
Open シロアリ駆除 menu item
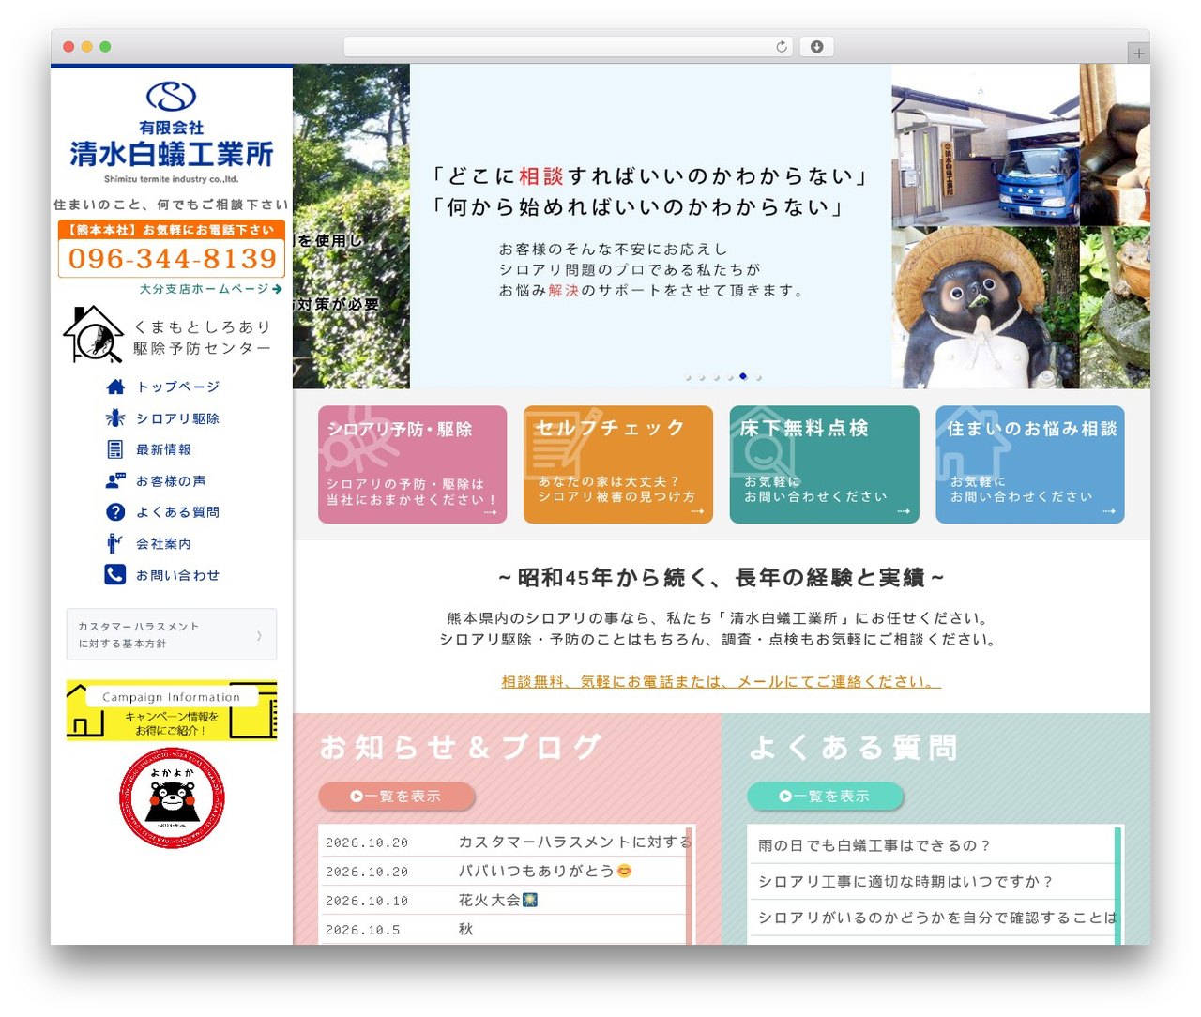coord(177,418)
